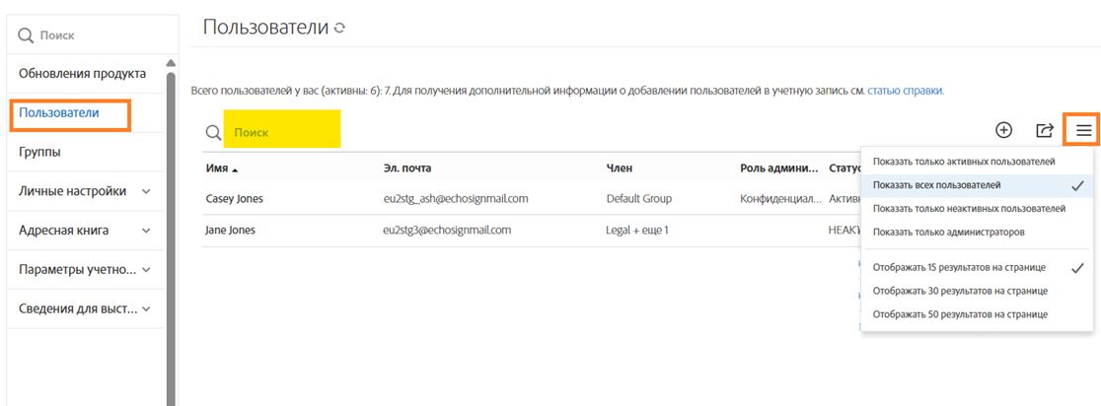Select Показать только неактивных пользователей
This screenshot has height=406, width=1101.
(969, 208)
